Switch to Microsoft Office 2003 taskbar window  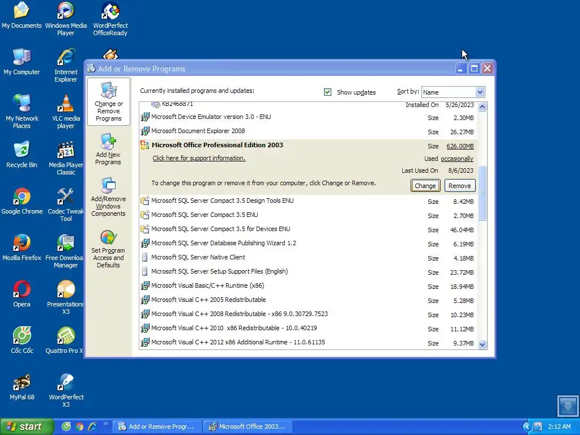click(x=248, y=427)
